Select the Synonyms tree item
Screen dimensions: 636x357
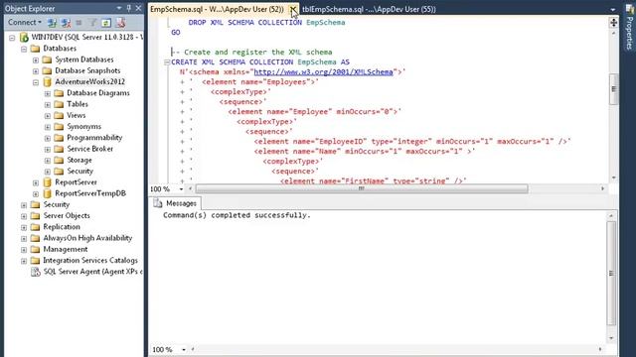83,127
